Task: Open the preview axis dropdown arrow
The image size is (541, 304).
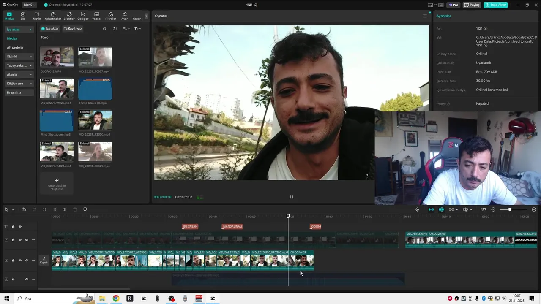Action: pos(471,209)
